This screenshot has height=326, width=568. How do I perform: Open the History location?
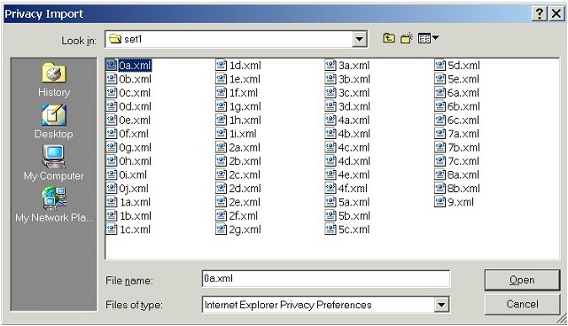click(x=54, y=80)
